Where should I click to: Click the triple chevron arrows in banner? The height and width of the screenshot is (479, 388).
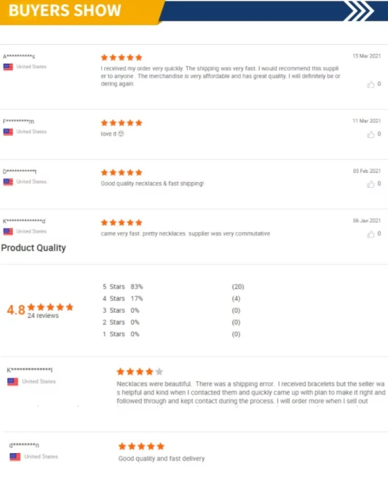tap(360, 10)
